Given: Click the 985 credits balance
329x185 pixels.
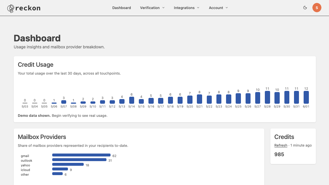Looking at the screenshot, I should pos(279,154).
